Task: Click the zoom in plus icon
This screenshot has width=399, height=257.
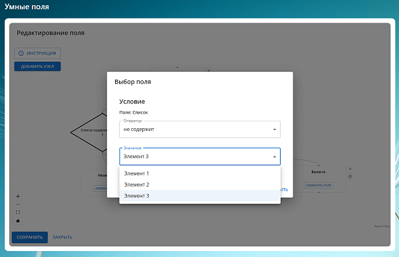Action: 18,197
